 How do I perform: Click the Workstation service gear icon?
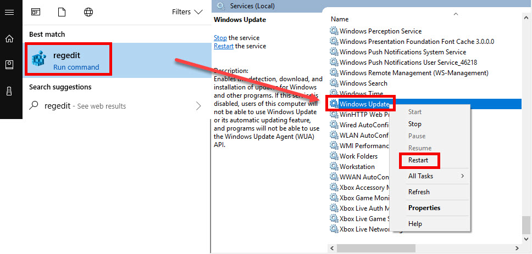click(334, 167)
